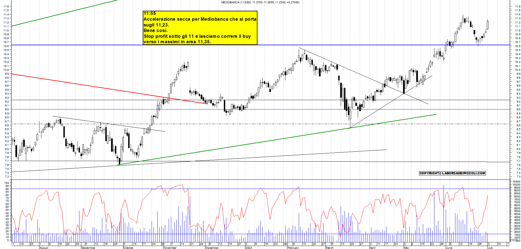Click the 'March' month label
Screen dimensions: 521x249
click(330, 248)
